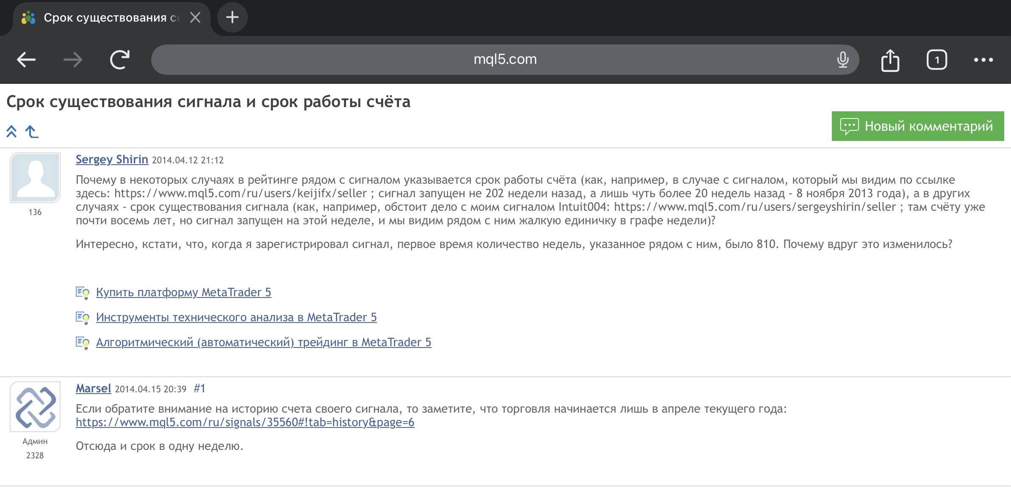Open the share sheet icon
The image size is (1011, 488).
890,61
